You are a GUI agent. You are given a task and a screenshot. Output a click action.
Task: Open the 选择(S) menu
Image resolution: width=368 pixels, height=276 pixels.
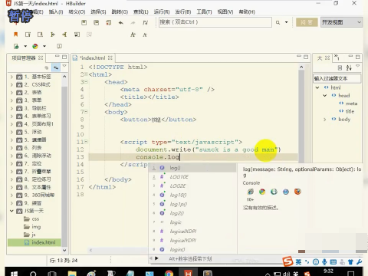(x=98, y=11)
